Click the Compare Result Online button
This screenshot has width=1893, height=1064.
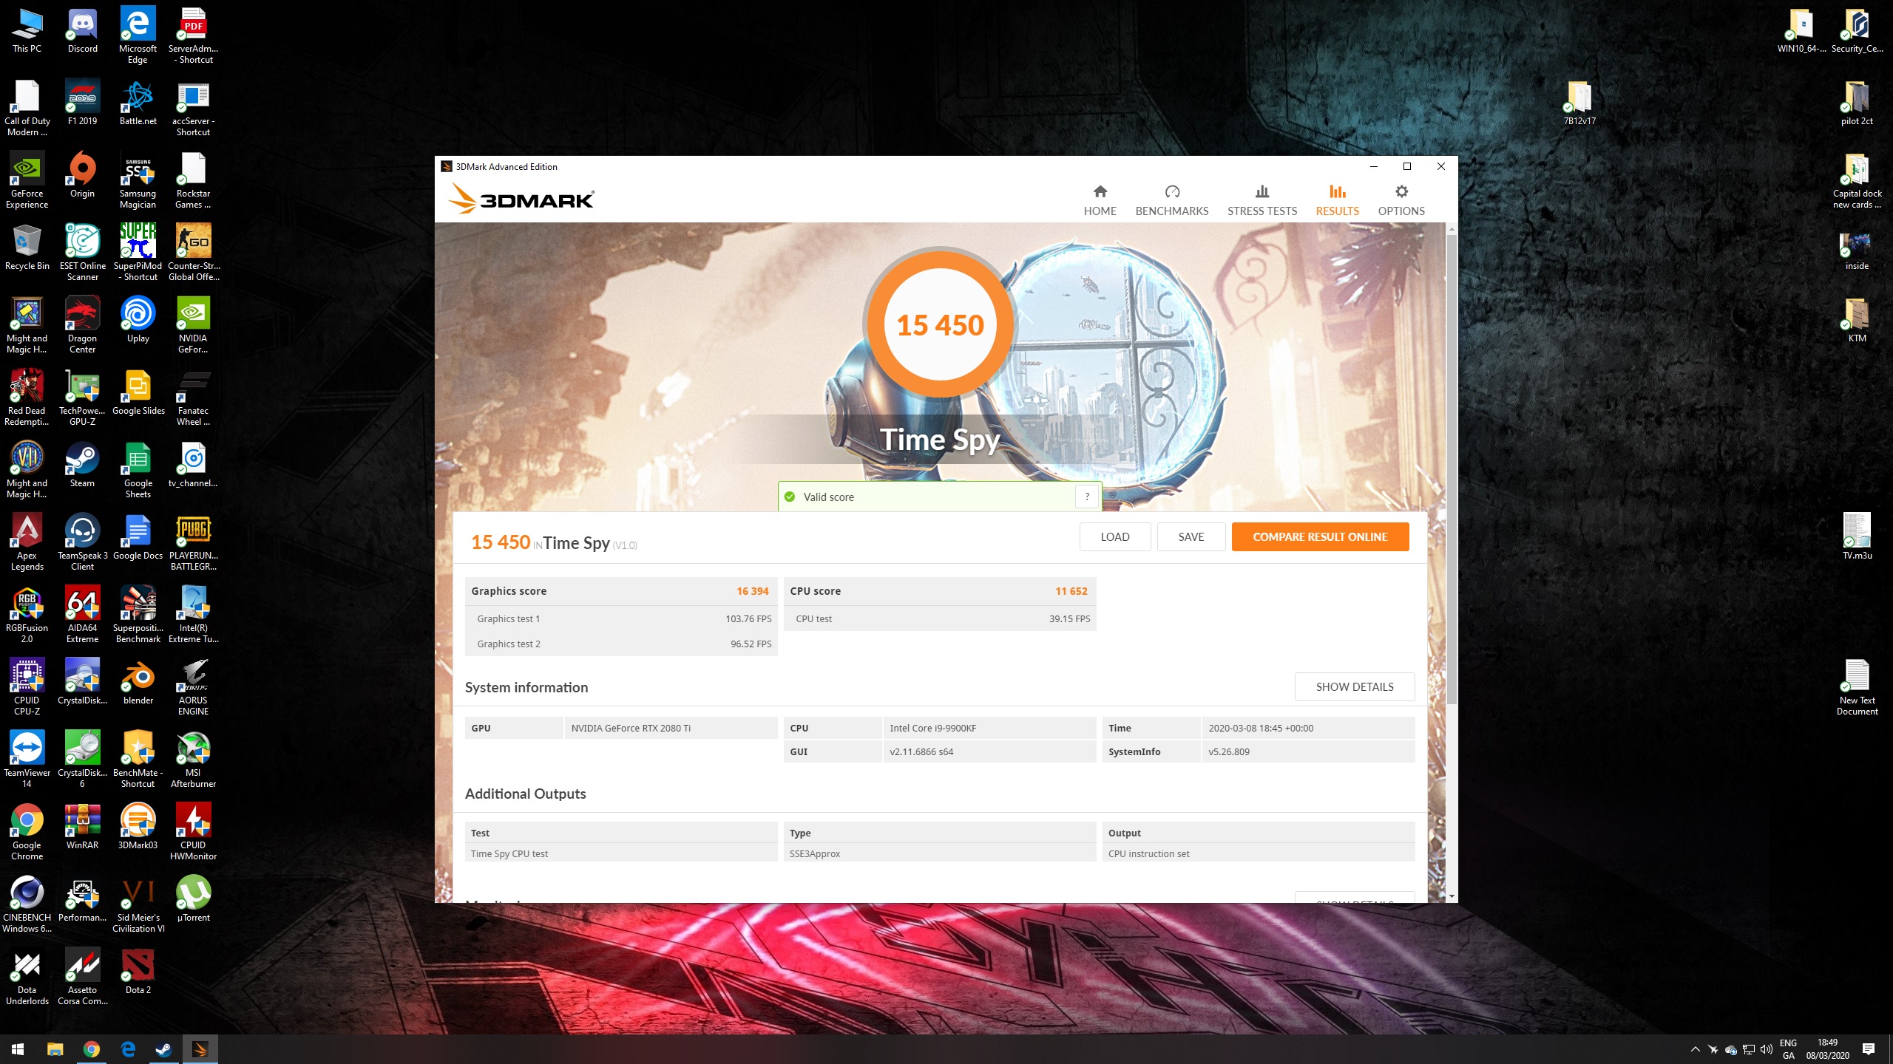tap(1320, 537)
